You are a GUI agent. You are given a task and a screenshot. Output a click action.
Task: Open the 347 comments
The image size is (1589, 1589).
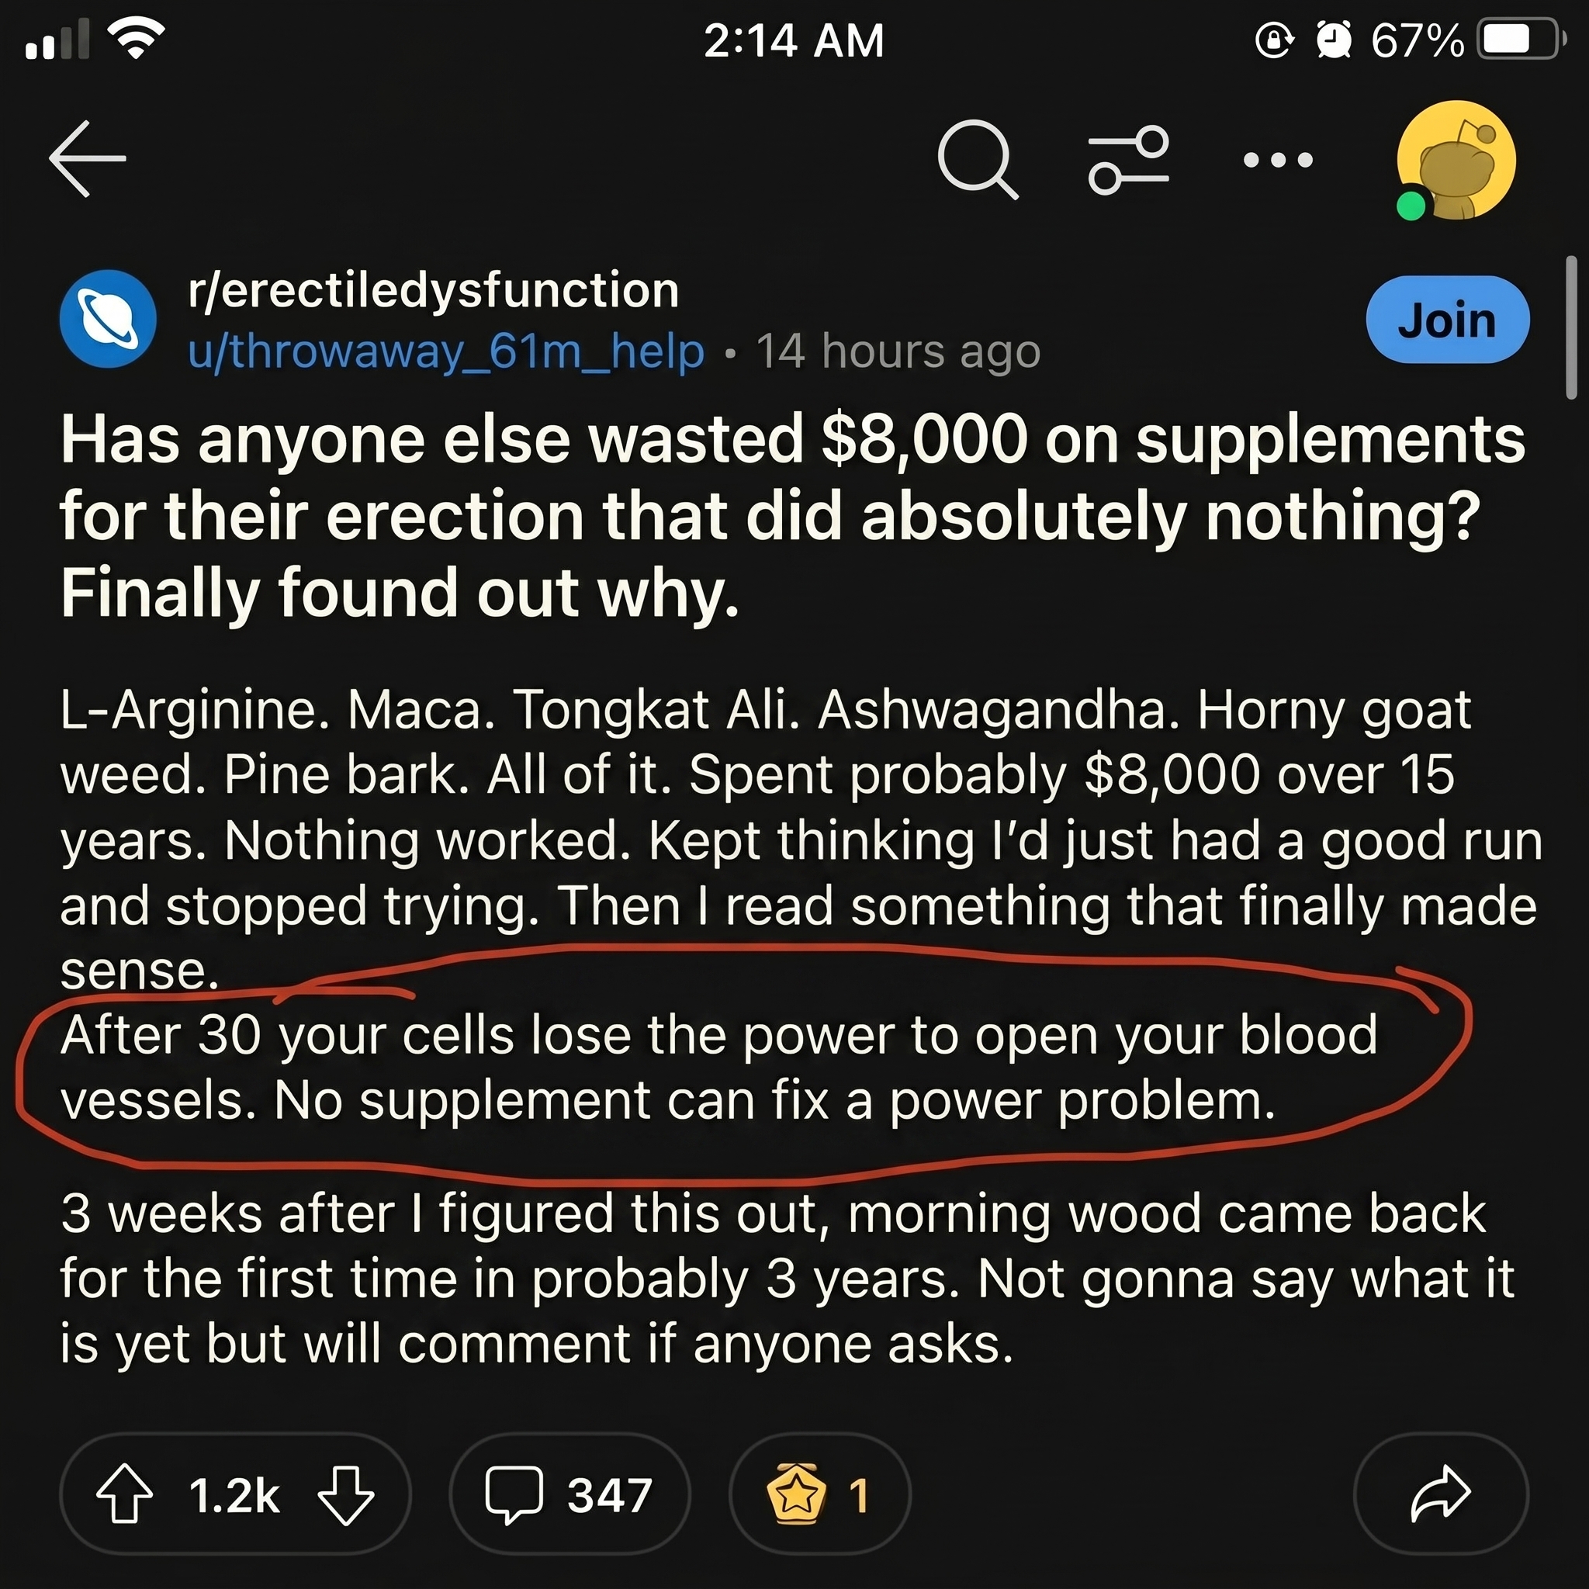pos(570,1494)
